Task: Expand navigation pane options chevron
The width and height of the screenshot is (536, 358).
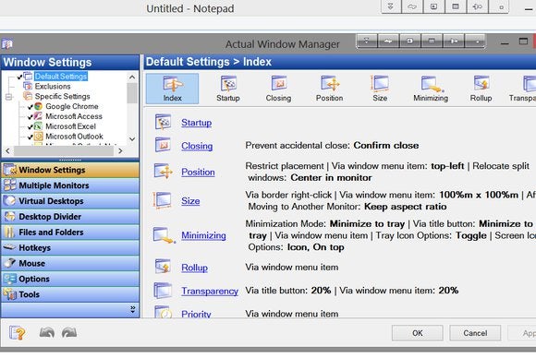Action: (x=133, y=309)
